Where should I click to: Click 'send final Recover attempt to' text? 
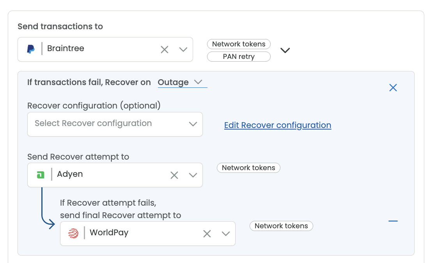121,215
